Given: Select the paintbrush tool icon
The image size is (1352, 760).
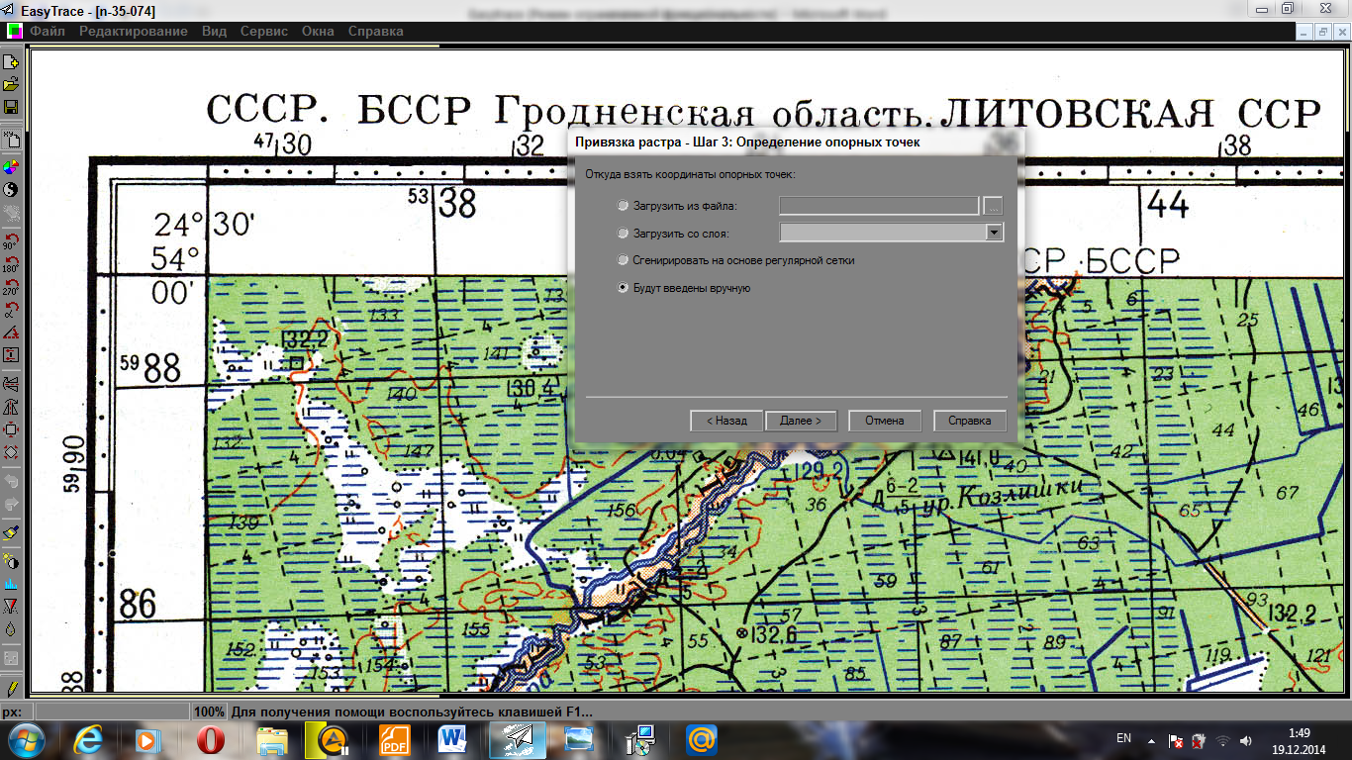Looking at the screenshot, I should click(x=11, y=532).
